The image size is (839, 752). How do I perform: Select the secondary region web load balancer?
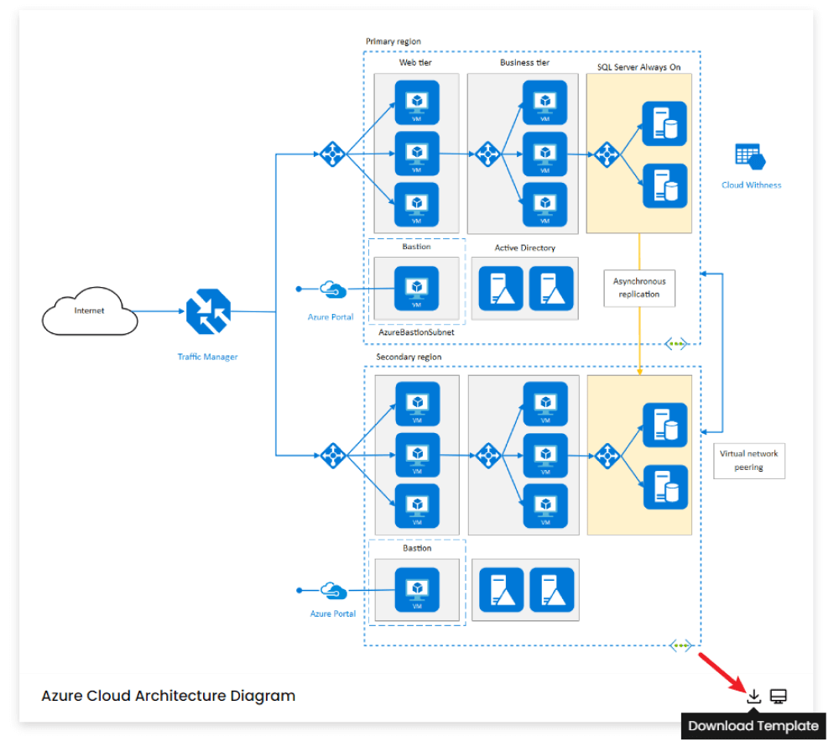click(333, 456)
